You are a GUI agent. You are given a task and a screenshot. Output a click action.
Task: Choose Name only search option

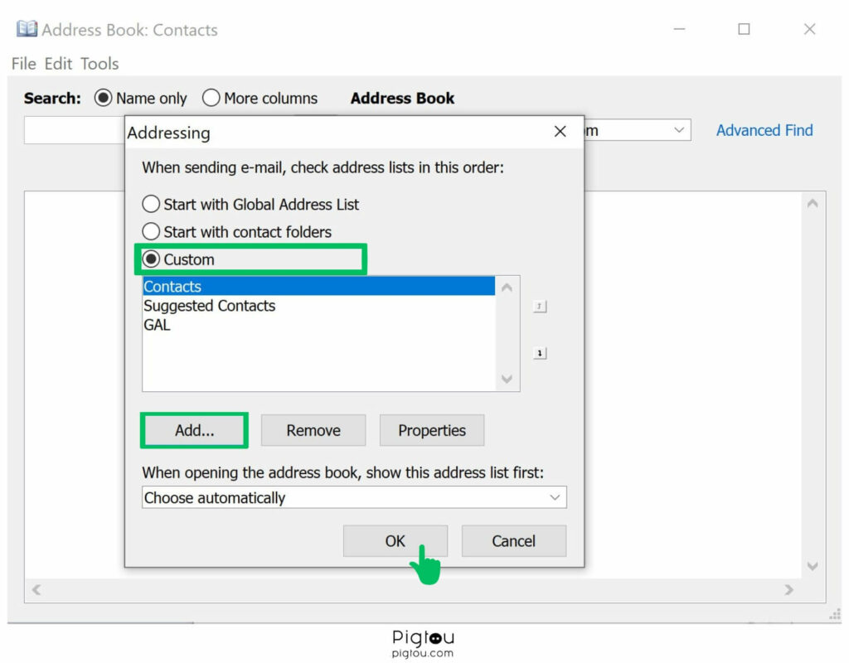pyautogui.click(x=141, y=98)
